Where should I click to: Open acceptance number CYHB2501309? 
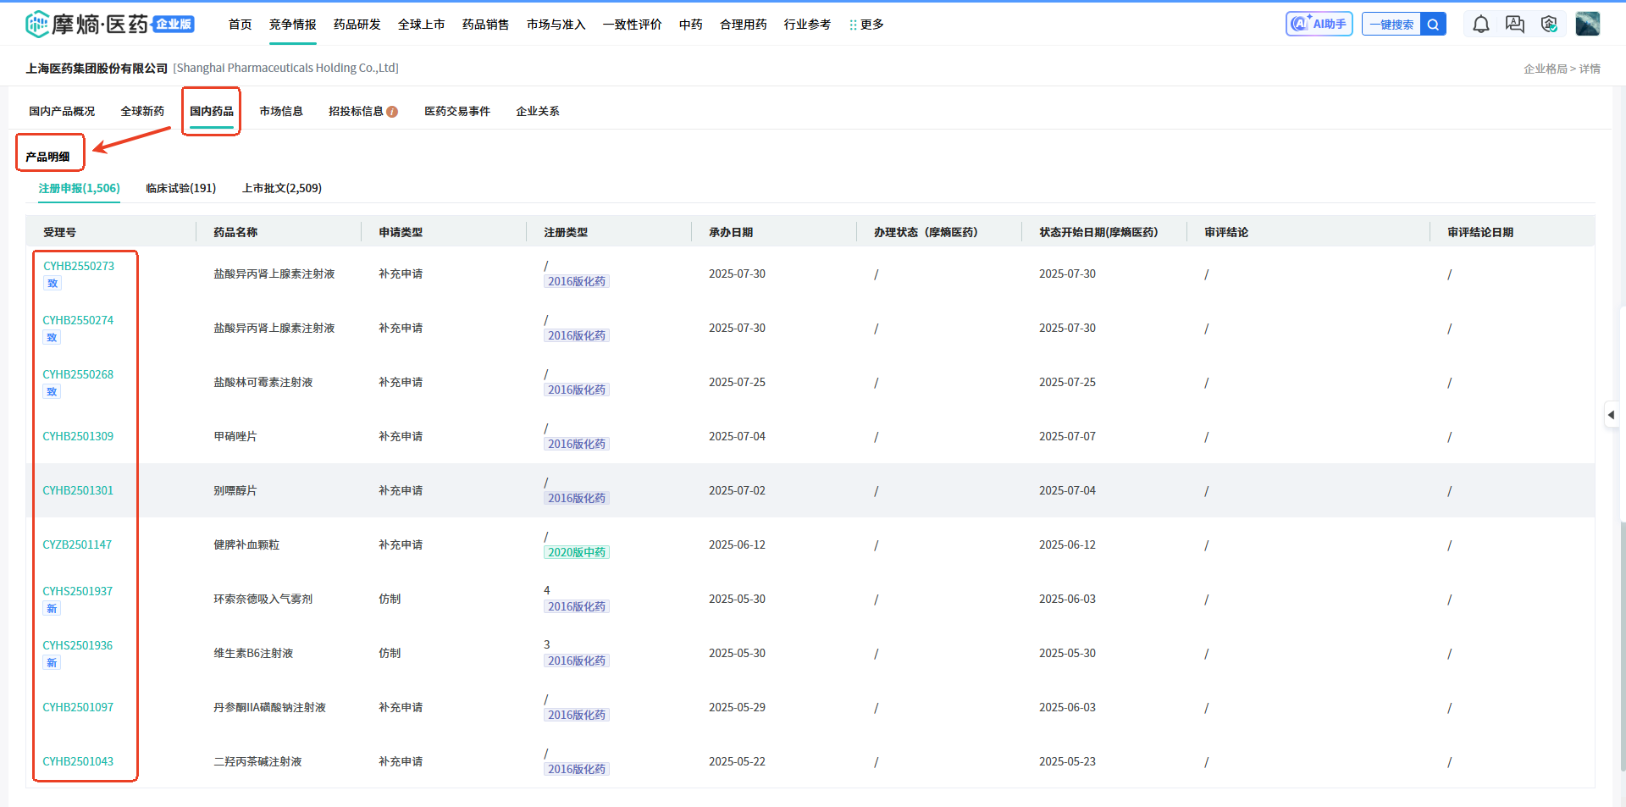coord(78,436)
